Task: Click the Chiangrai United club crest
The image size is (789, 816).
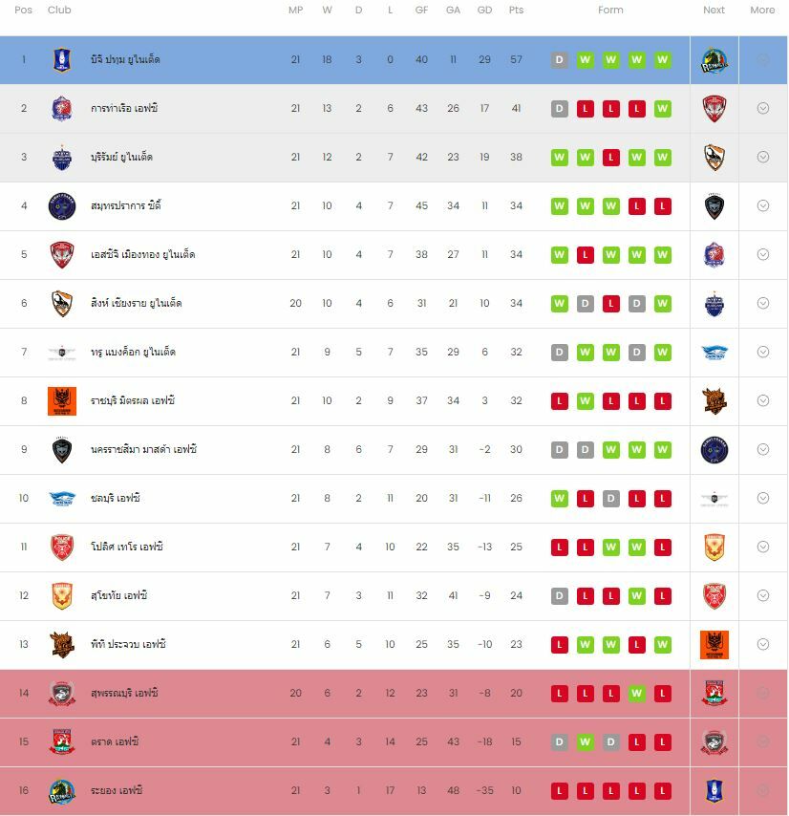Action: pos(62,304)
